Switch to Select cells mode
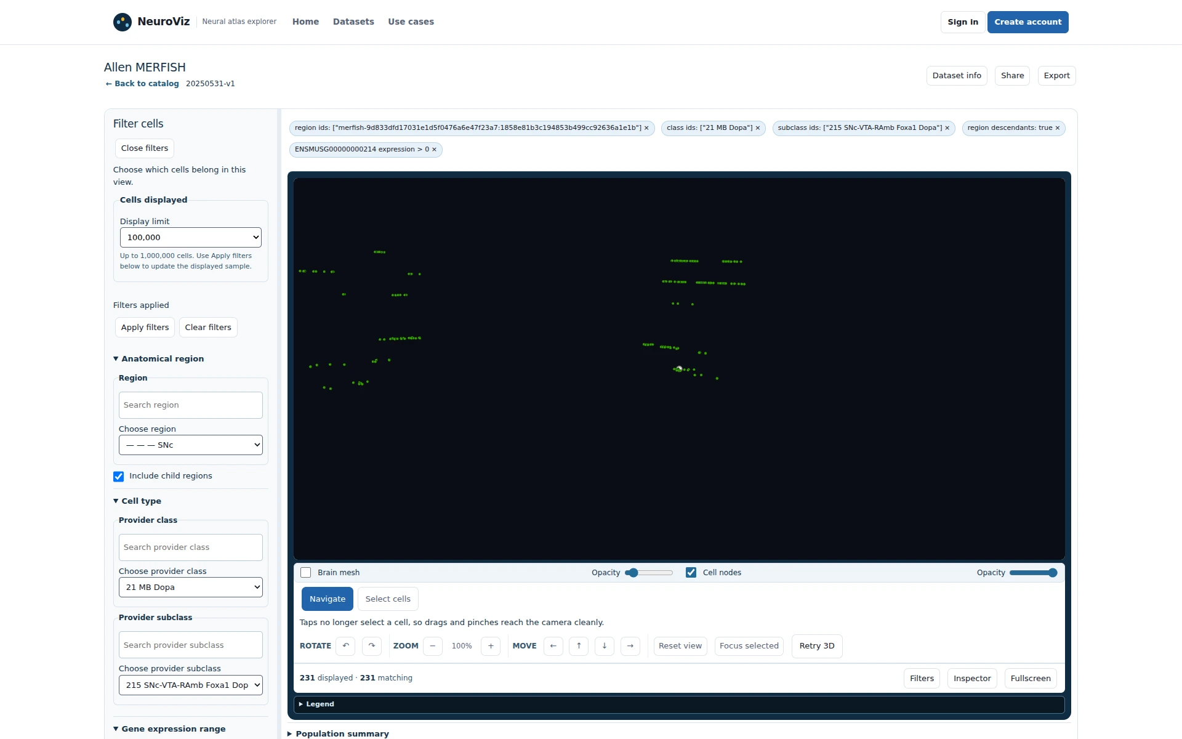Viewport: 1182px width, 739px height. coord(388,599)
